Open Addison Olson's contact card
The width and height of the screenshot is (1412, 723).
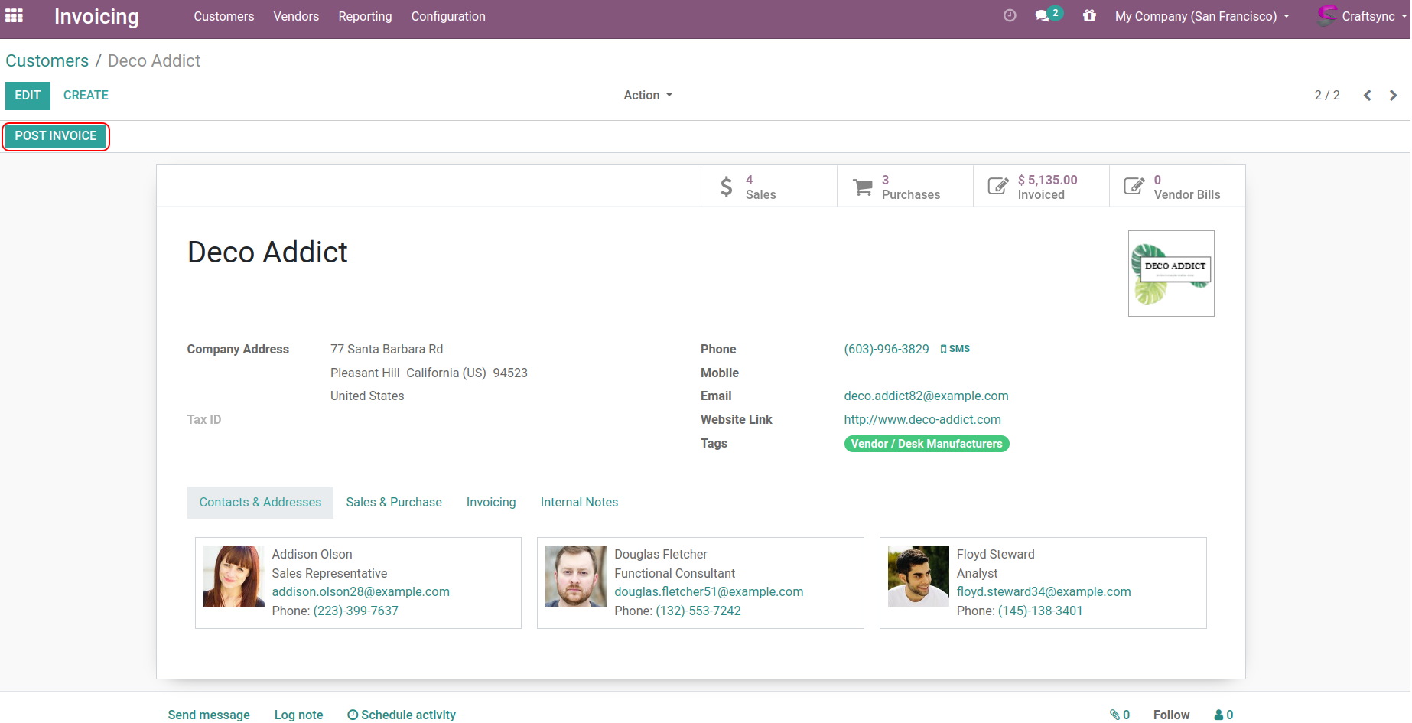point(358,583)
